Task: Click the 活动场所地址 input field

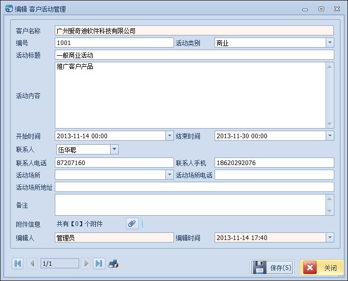Action: (194, 187)
